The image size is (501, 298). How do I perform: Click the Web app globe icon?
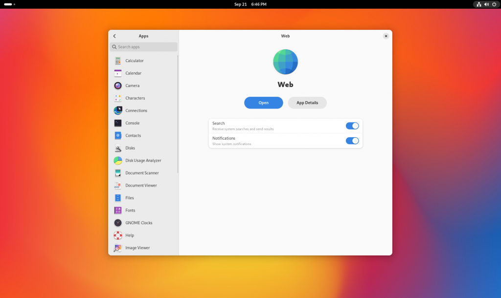pyautogui.click(x=285, y=62)
